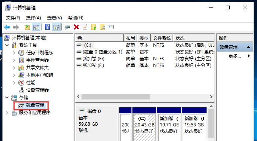The width and height of the screenshot is (257, 141).
Task: Select the 19.71 GB 新加卷 partition block
Action: [169, 125]
